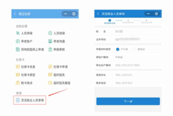Tap the 临时挂失解挂 icon
The width and height of the screenshot is (173, 116).
(50, 83)
